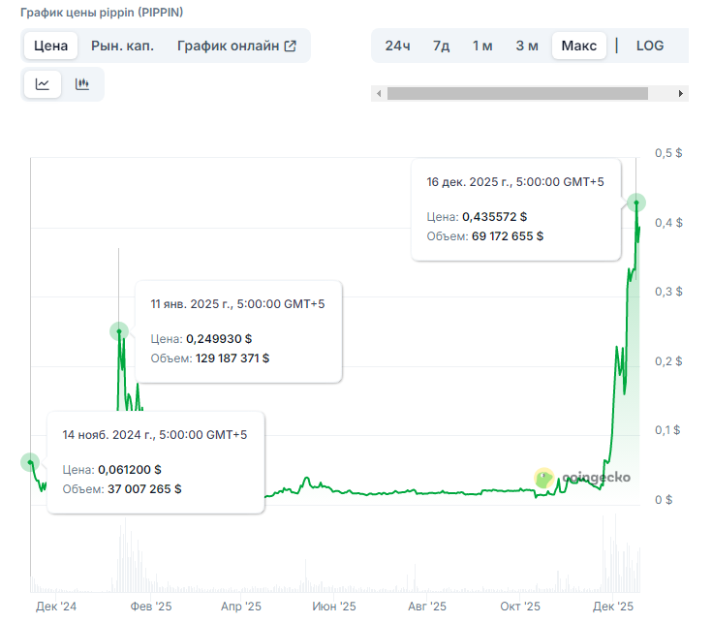Switch to the line chart view
This screenshot has height=623, width=712.
pos(43,84)
